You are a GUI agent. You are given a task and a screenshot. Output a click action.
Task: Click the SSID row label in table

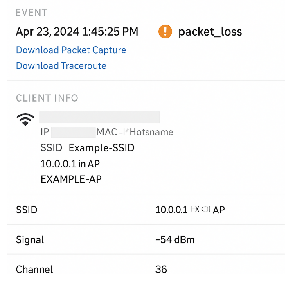click(x=27, y=210)
